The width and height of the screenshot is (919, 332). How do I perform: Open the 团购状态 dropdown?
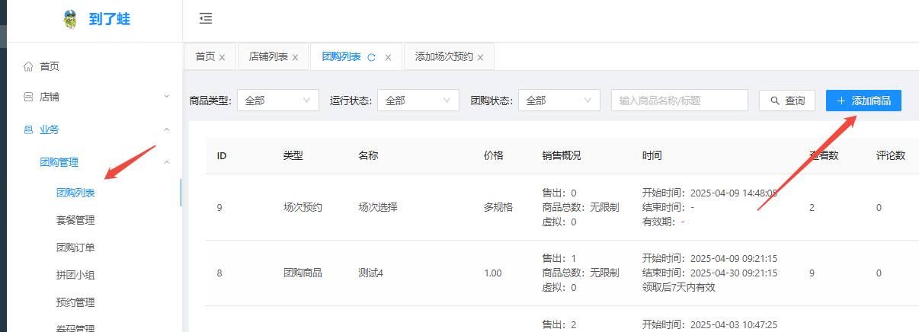[x=559, y=100]
